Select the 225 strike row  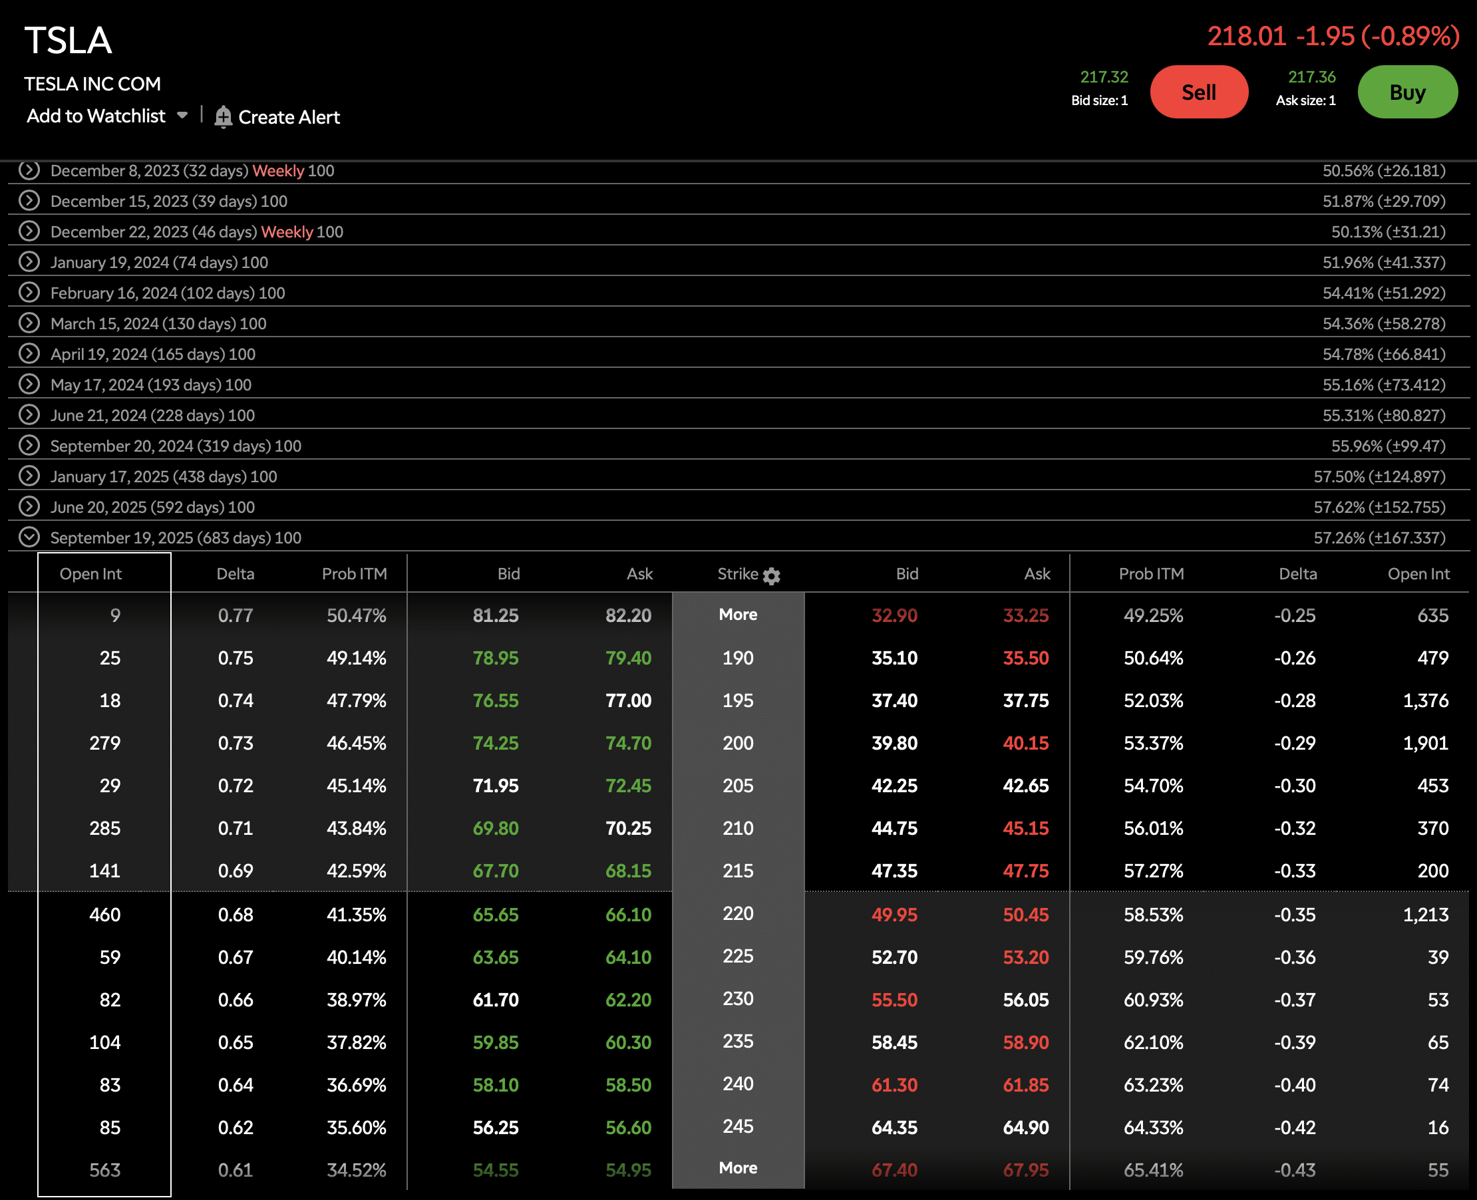738,956
